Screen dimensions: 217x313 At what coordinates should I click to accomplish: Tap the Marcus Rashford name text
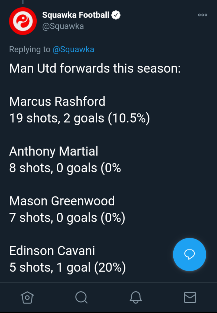(57, 101)
